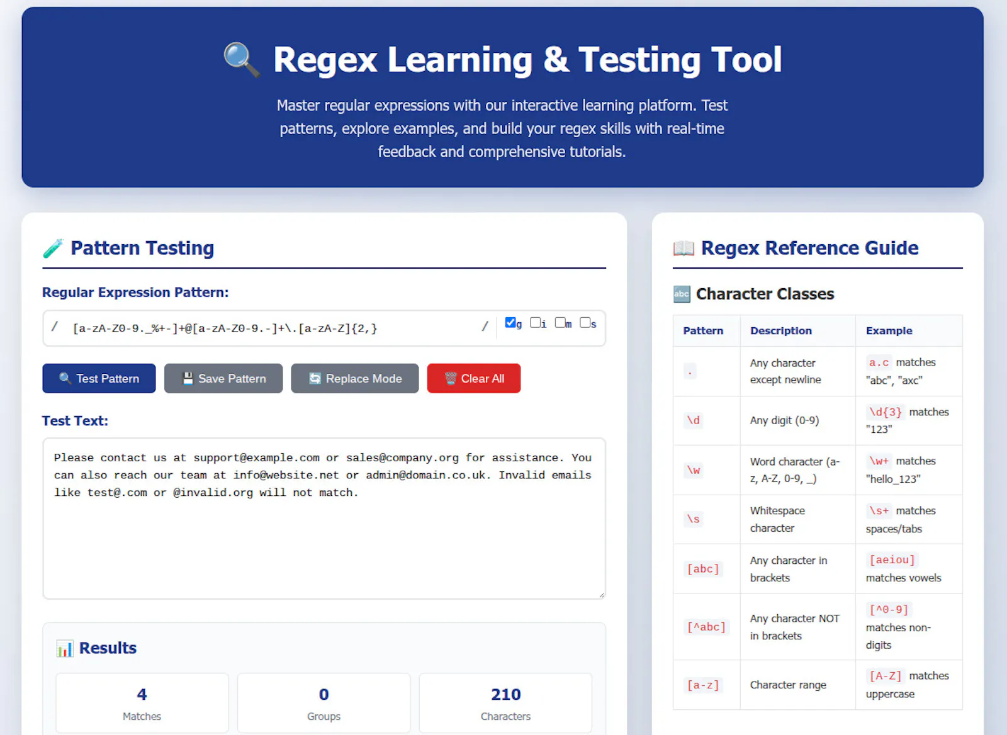
Task: Click the 4 Matches result card
Action: (142, 703)
